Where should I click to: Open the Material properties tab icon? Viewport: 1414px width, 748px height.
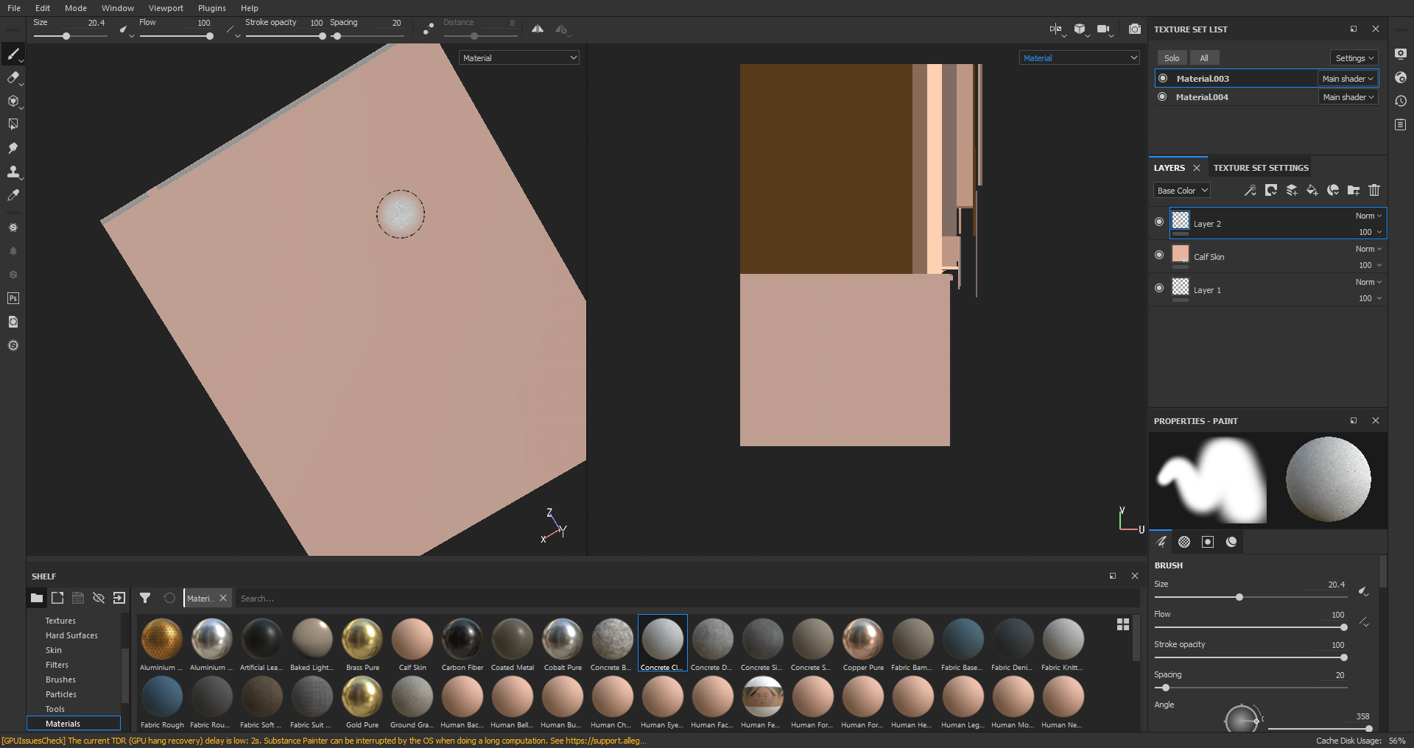1231,542
